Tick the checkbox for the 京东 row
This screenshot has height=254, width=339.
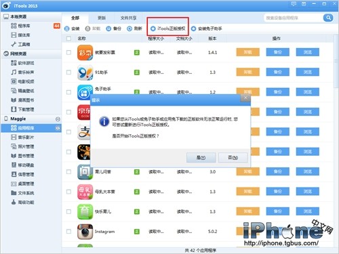[68, 112]
